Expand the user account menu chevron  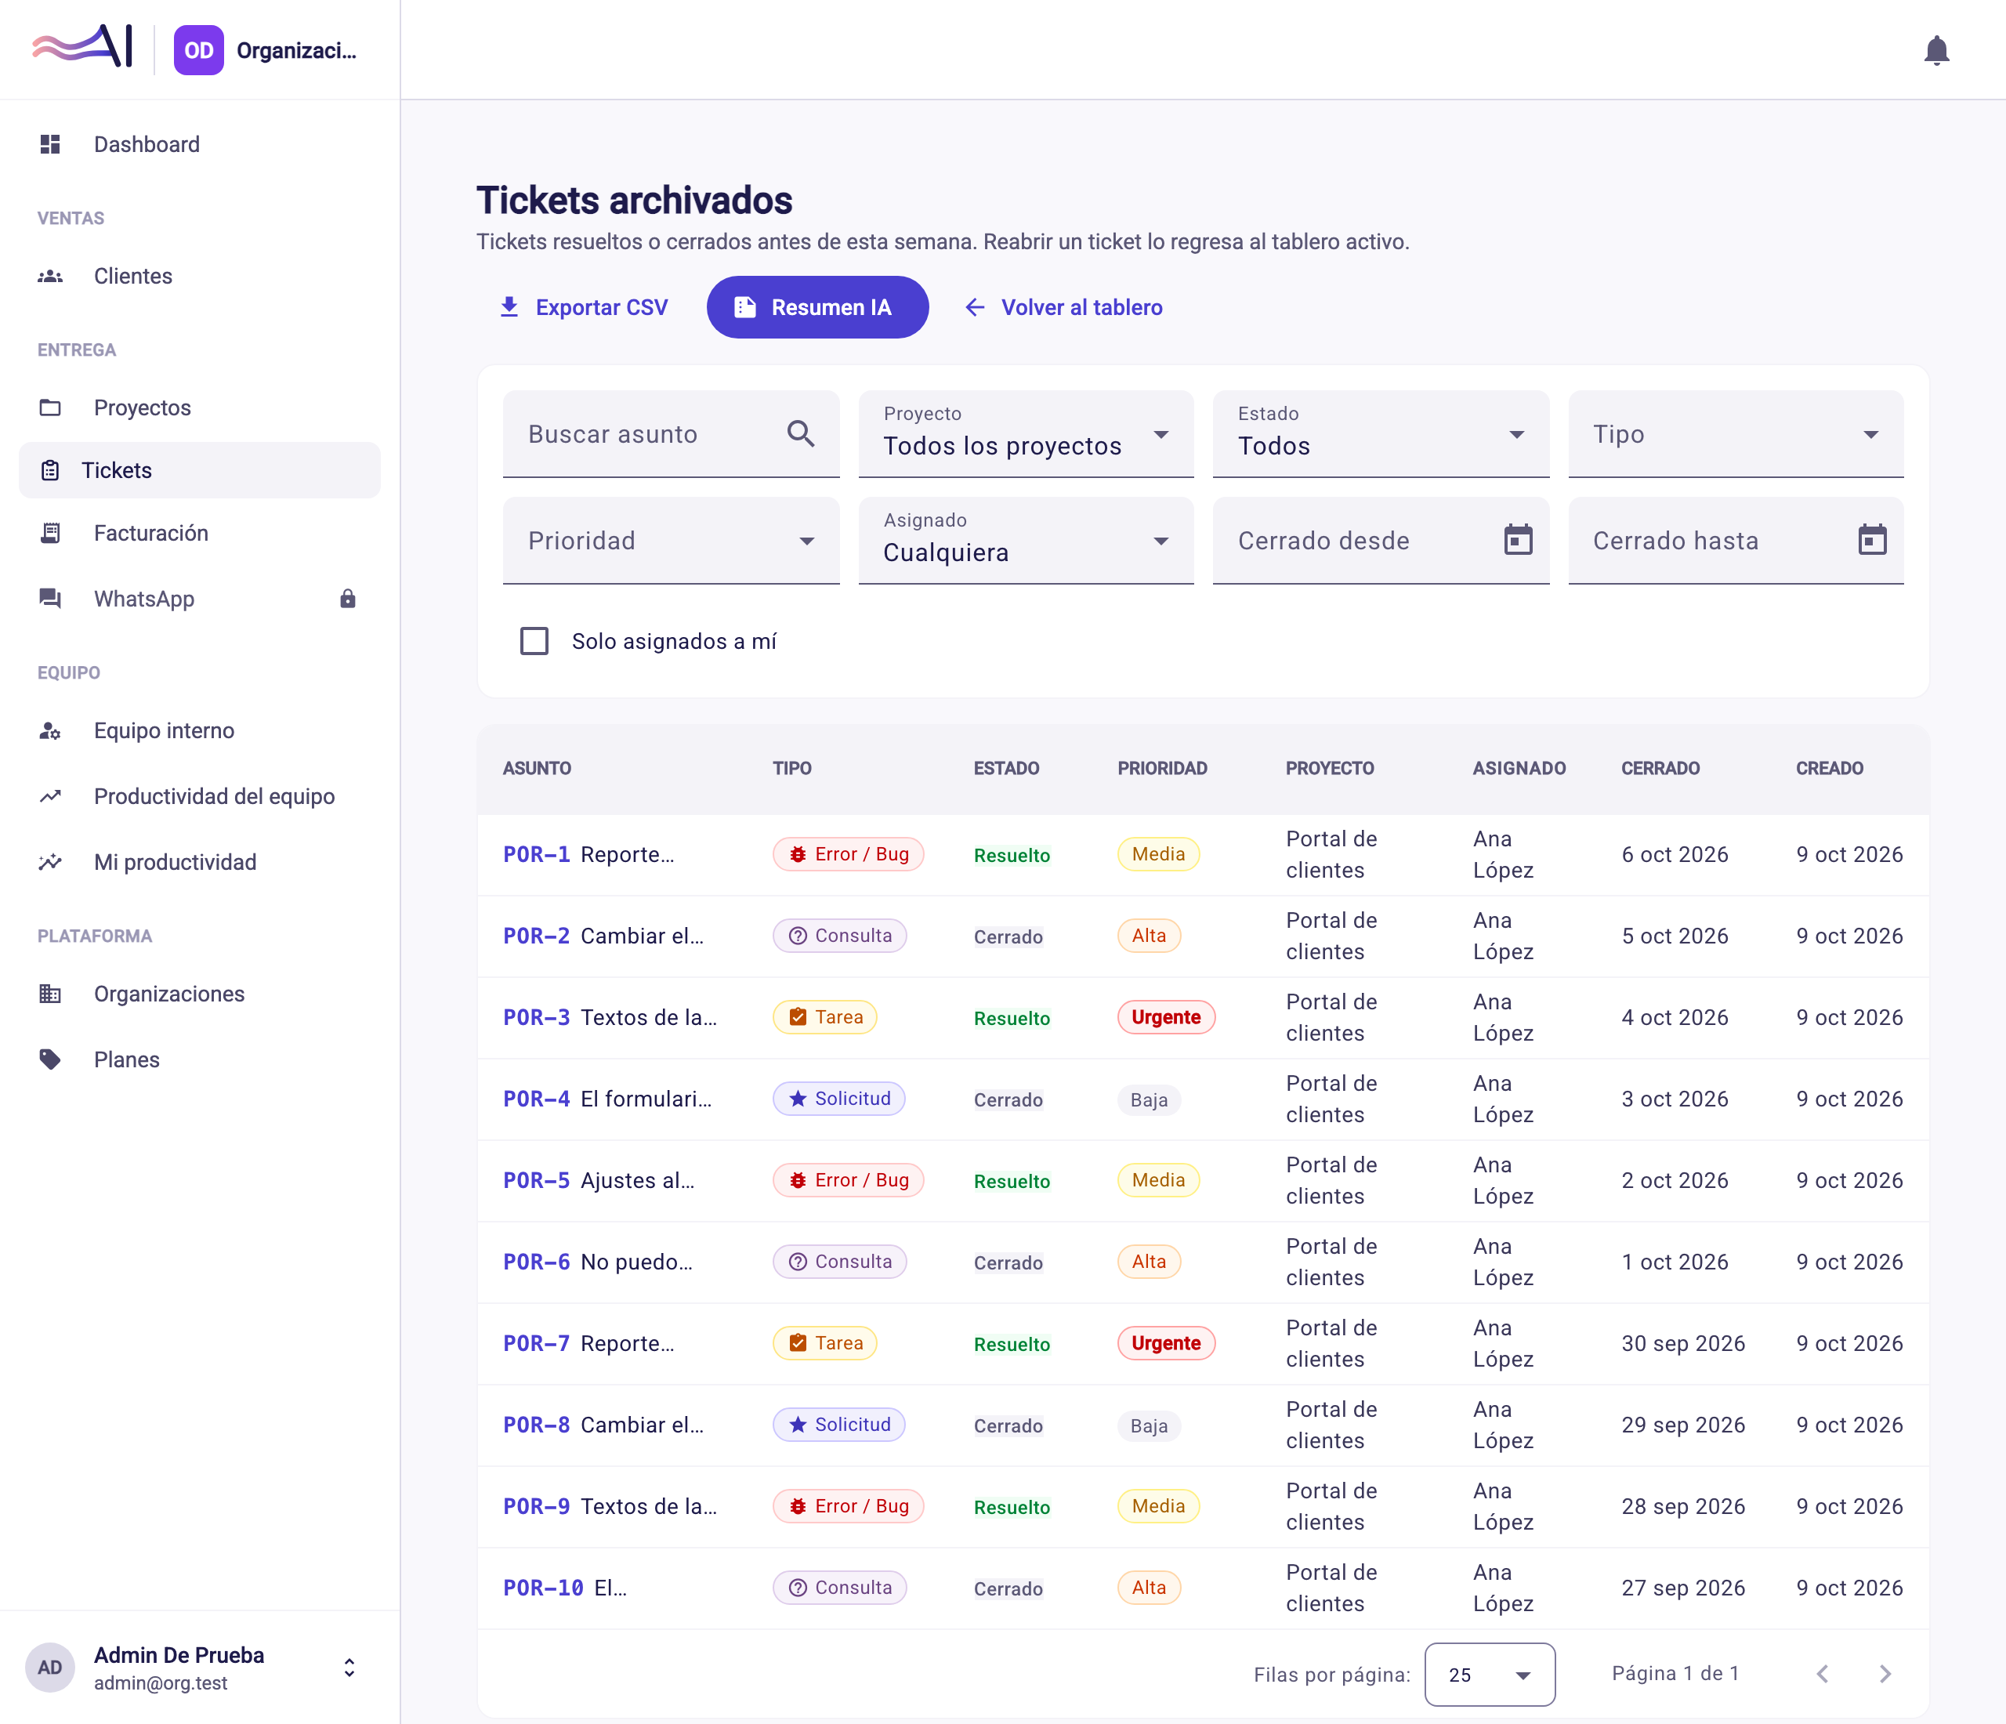coord(349,1667)
